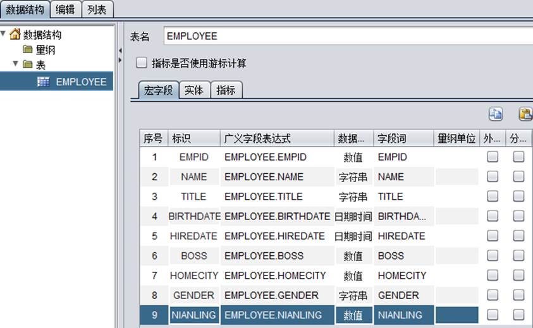The image size is (533, 328).
Task: Open the 指标 tab
Action: click(x=226, y=90)
